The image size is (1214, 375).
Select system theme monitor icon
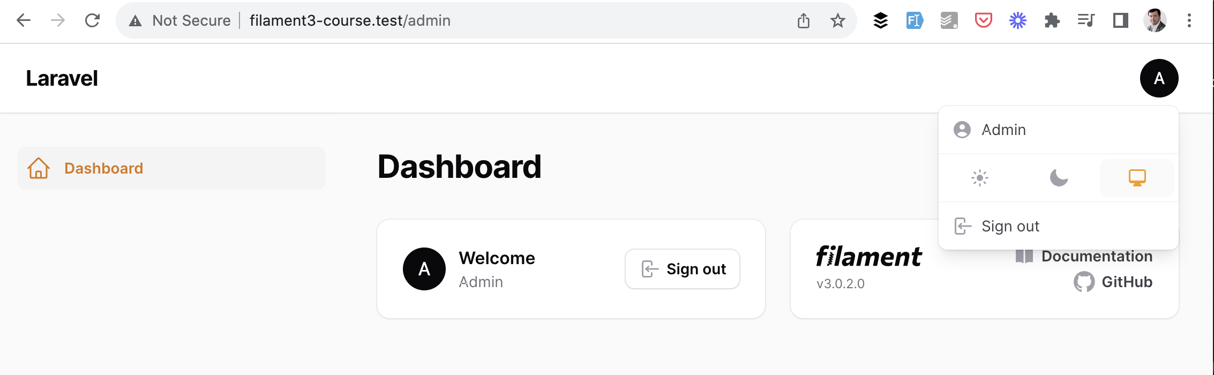[1137, 178]
